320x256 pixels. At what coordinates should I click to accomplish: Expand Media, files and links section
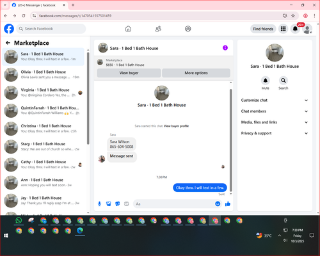pos(275,122)
